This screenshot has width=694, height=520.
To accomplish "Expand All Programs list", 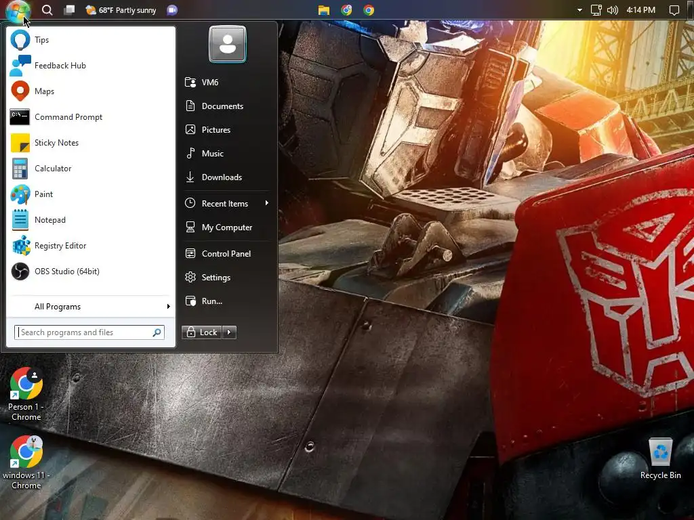I will [x=91, y=307].
